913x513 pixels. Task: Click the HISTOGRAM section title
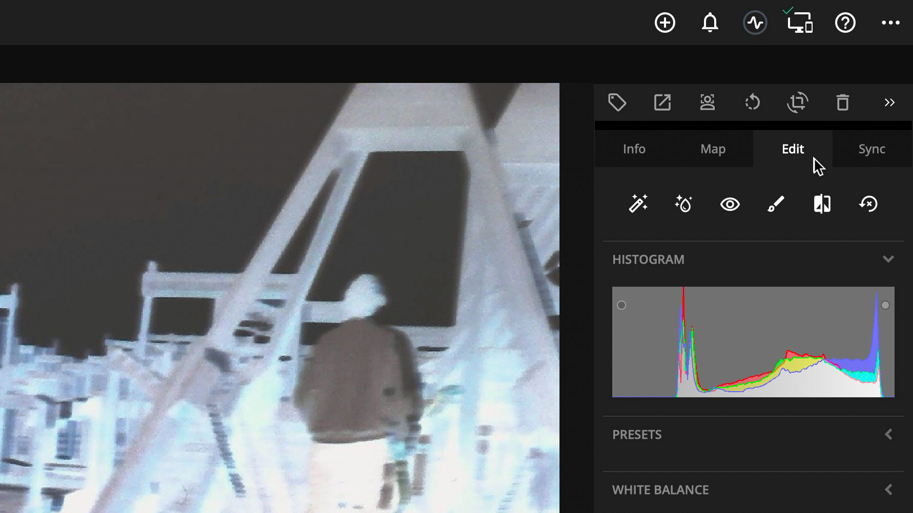tap(648, 260)
